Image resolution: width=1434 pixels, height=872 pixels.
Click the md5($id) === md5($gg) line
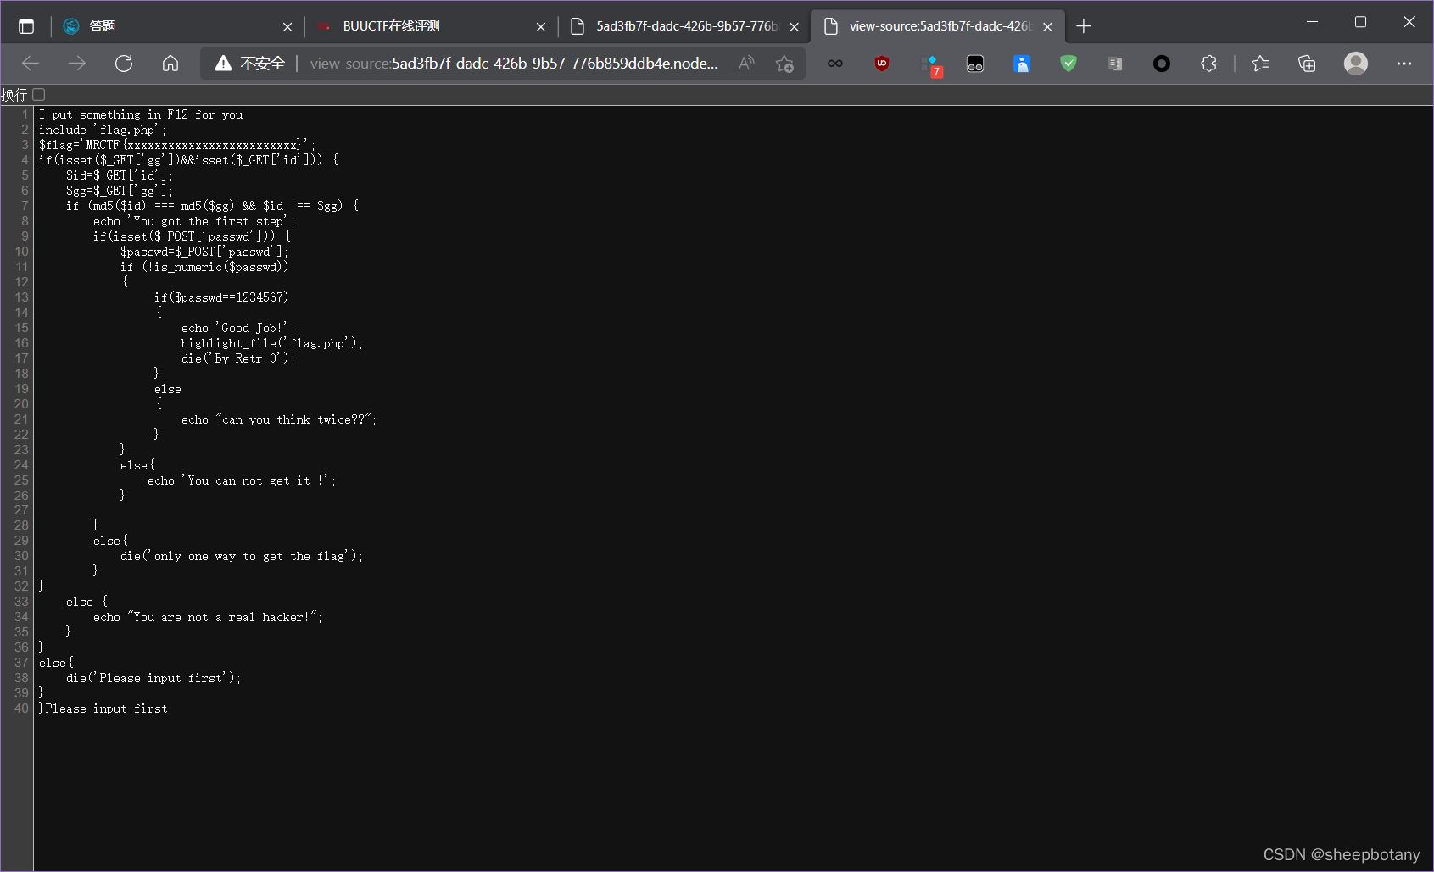tap(212, 206)
